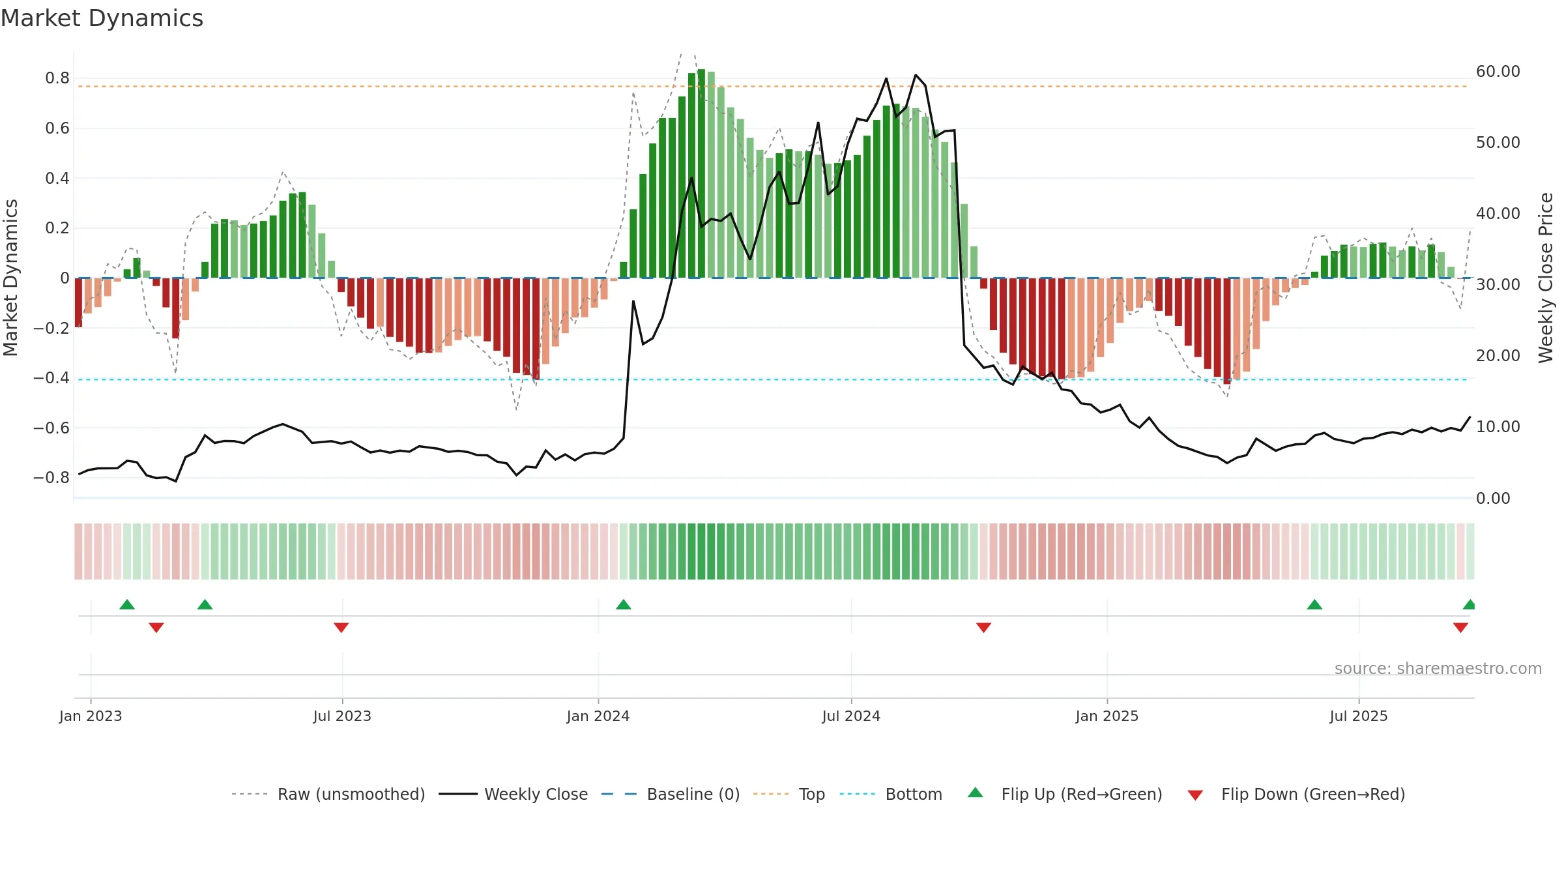Click the Market Dynamics chart title

point(102,18)
